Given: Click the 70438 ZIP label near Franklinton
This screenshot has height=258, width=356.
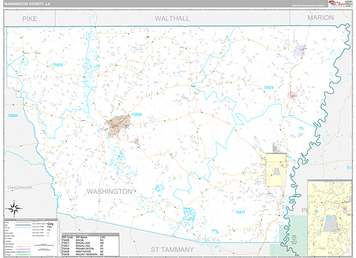Looking at the screenshot, I should coord(136,114).
